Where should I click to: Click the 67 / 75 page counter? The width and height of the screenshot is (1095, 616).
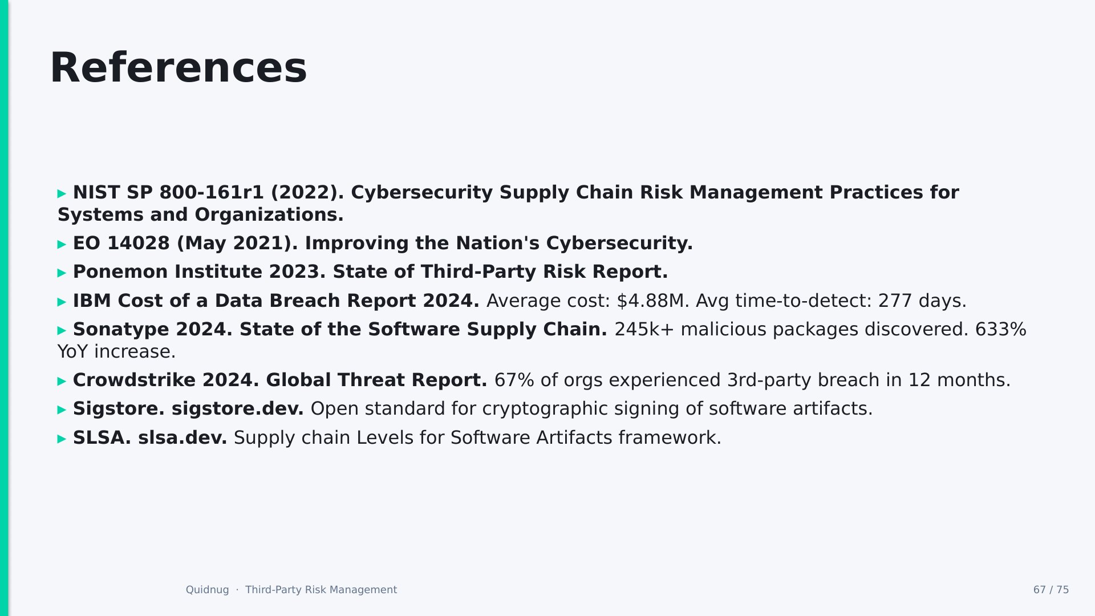[1051, 590]
